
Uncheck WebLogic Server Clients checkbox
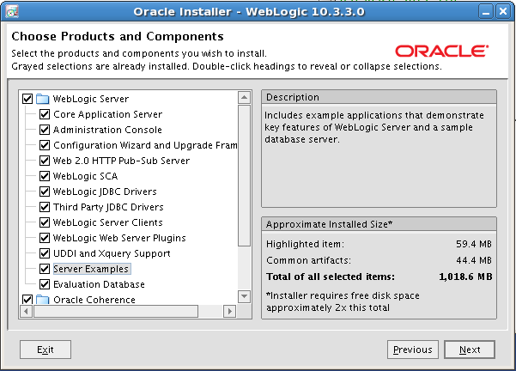tap(45, 222)
